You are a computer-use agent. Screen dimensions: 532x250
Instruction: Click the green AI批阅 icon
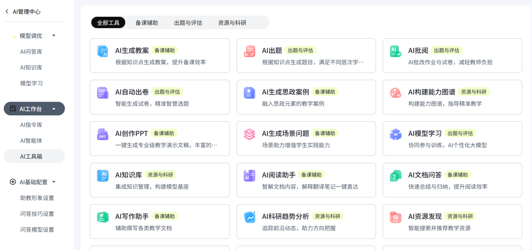pos(396,51)
